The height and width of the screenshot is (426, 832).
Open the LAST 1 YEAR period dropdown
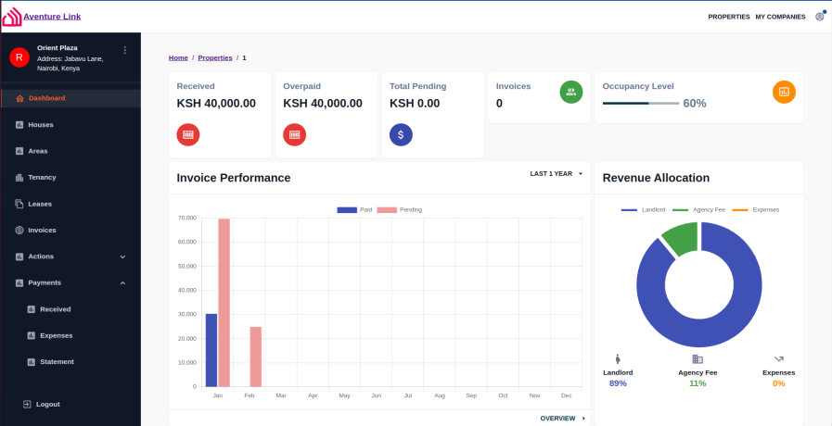pos(557,174)
